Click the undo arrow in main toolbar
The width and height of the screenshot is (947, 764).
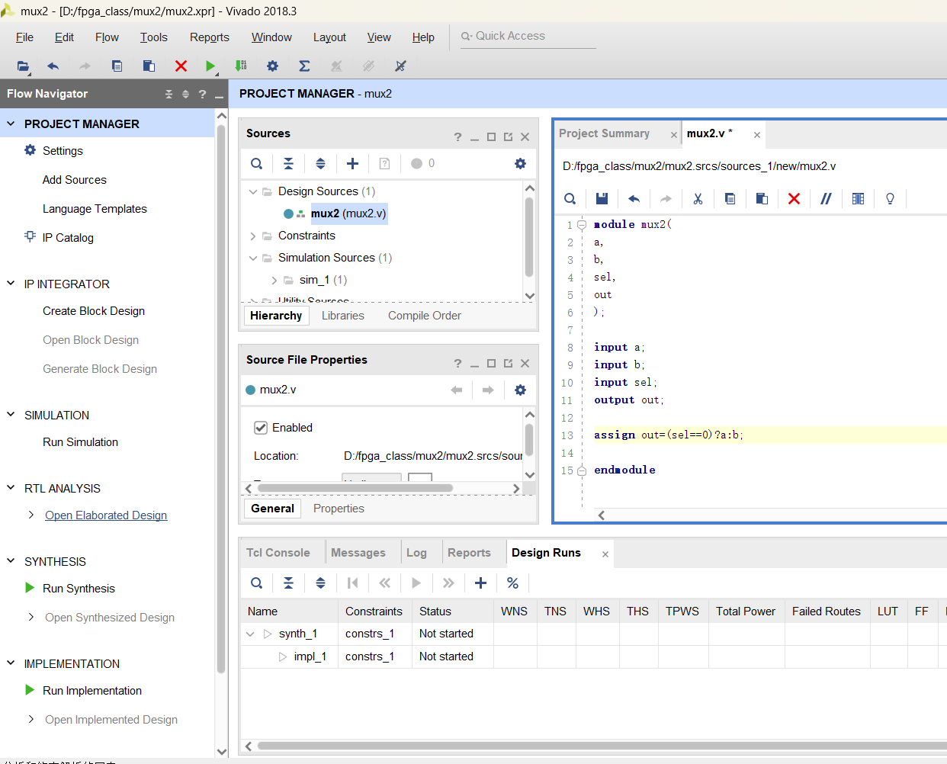[x=53, y=66]
